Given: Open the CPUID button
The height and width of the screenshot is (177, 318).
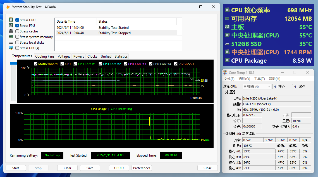Looking at the screenshot, I should pyautogui.click(x=119, y=168).
